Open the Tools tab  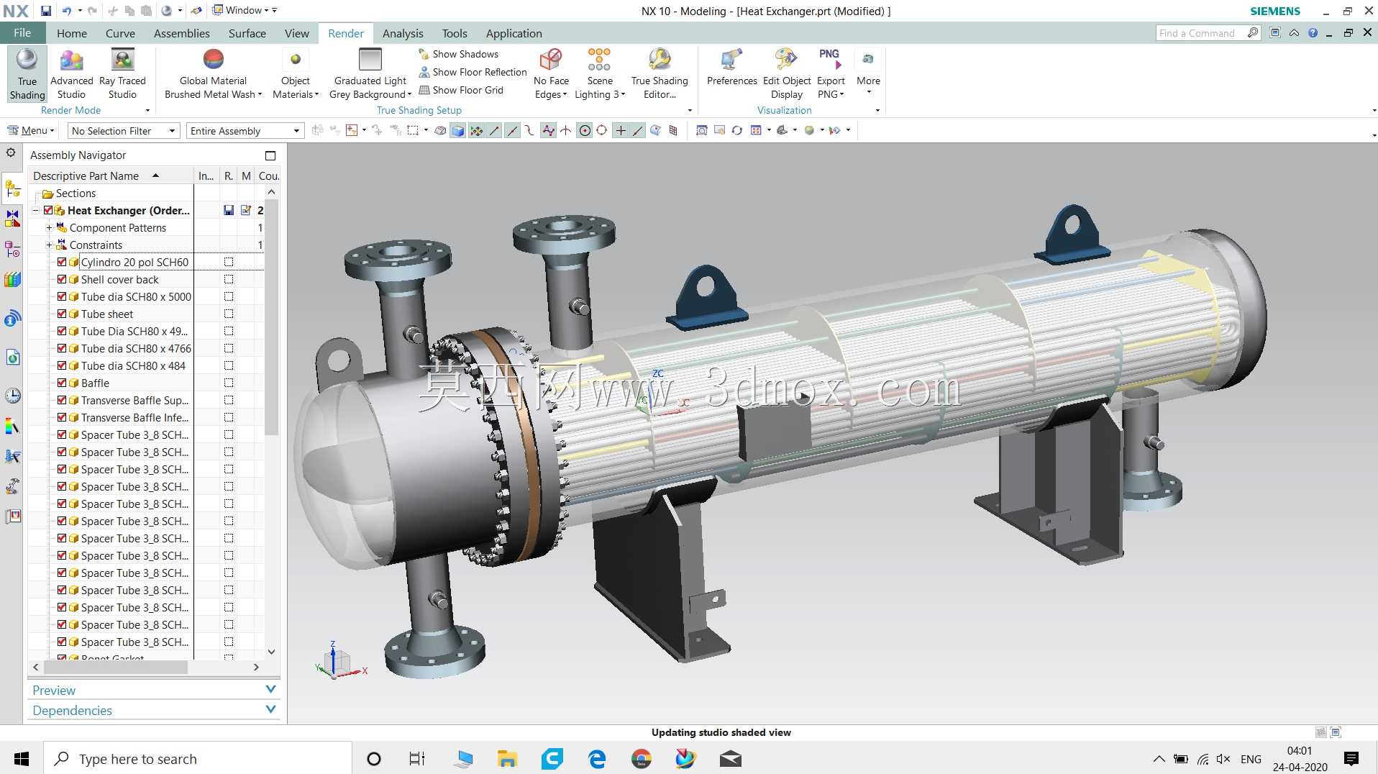455,33
